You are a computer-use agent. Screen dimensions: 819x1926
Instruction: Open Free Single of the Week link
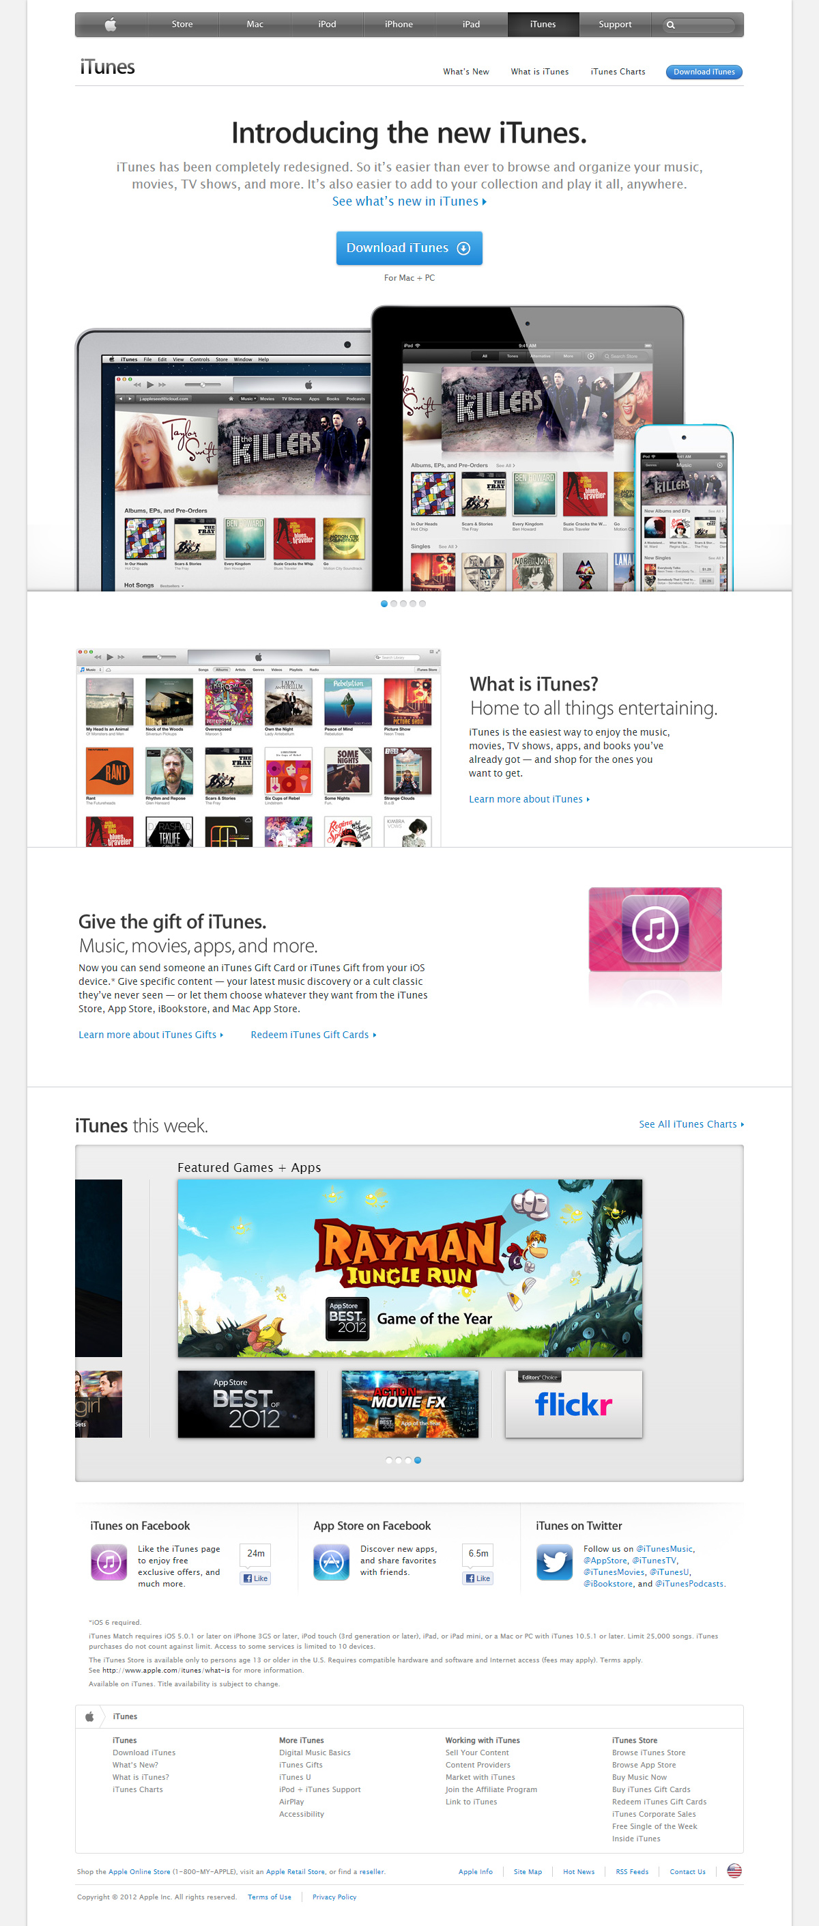(x=655, y=1826)
